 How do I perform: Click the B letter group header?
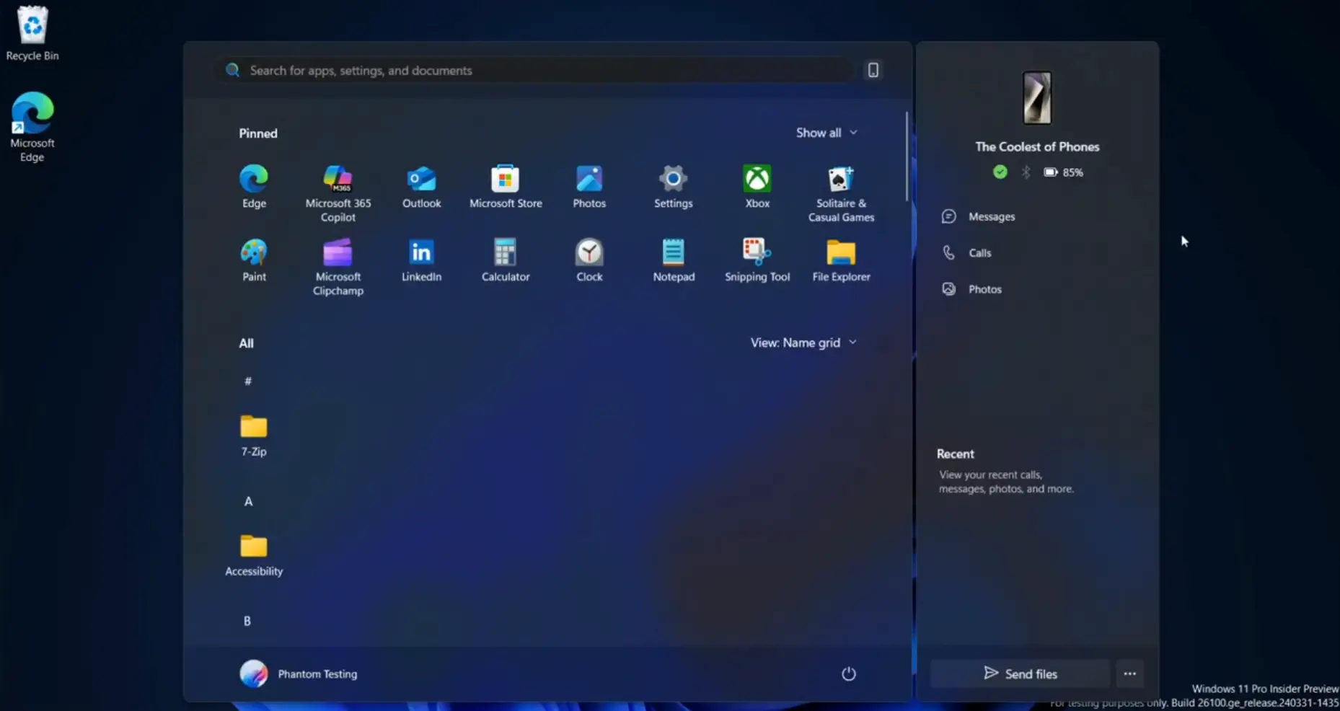point(247,621)
